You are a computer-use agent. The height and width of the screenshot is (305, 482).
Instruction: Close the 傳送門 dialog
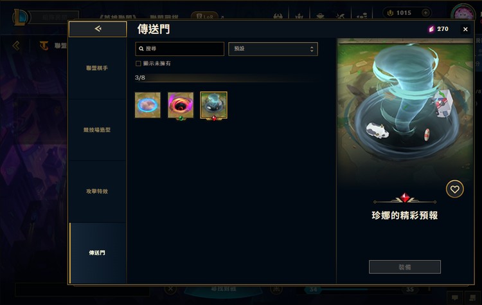465,29
